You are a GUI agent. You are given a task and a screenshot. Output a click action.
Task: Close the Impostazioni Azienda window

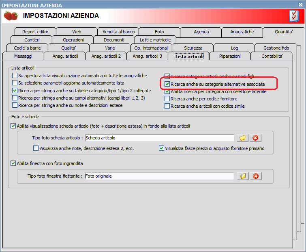coord(301,5)
